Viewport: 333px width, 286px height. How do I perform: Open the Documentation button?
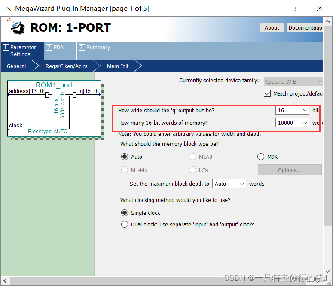tap(305, 27)
